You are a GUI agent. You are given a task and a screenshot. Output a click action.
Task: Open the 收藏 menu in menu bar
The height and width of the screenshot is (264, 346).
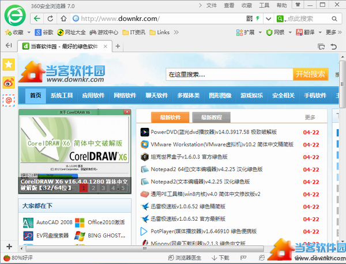(x=246, y=5)
